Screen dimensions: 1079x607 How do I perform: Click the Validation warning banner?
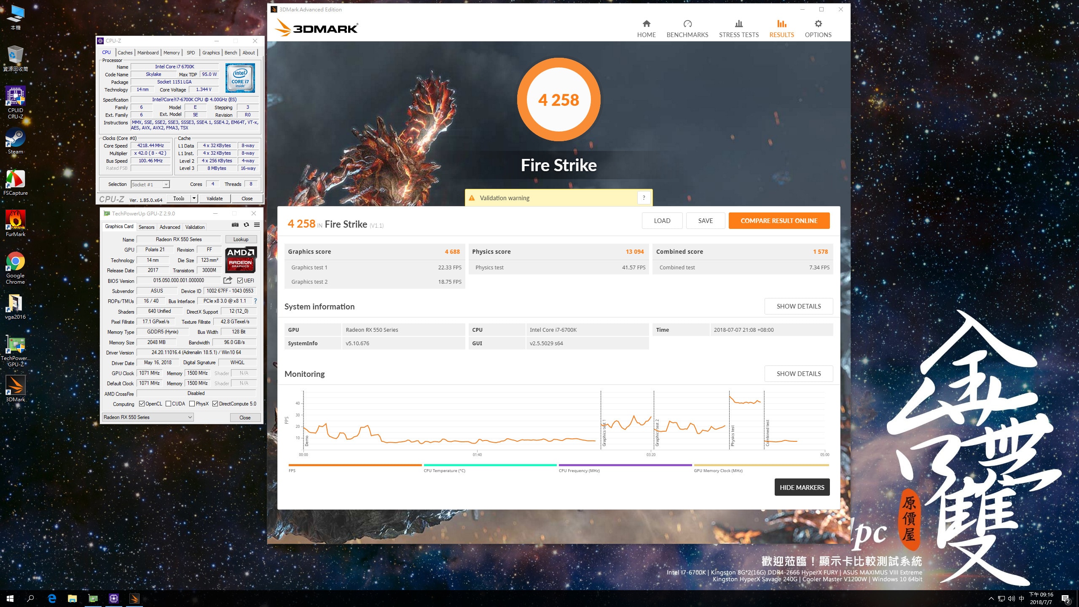(558, 198)
